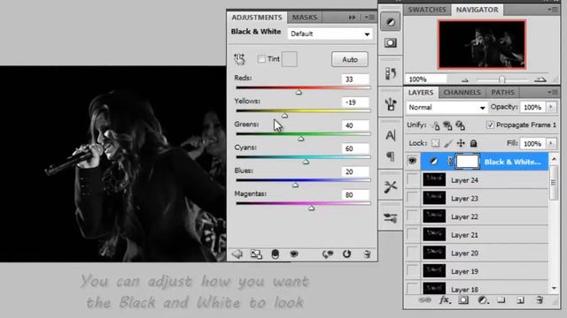This screenshot has width=567, height=318.
Task: Toggle lock image pixels brush icon
Action: [448, 143]
